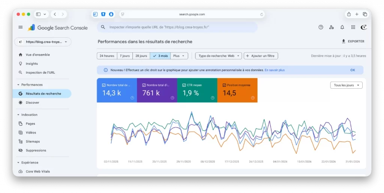384x193 pixels.
Task: Toggle the CTR moyen metric checkbox
Action: pos(184,85)
